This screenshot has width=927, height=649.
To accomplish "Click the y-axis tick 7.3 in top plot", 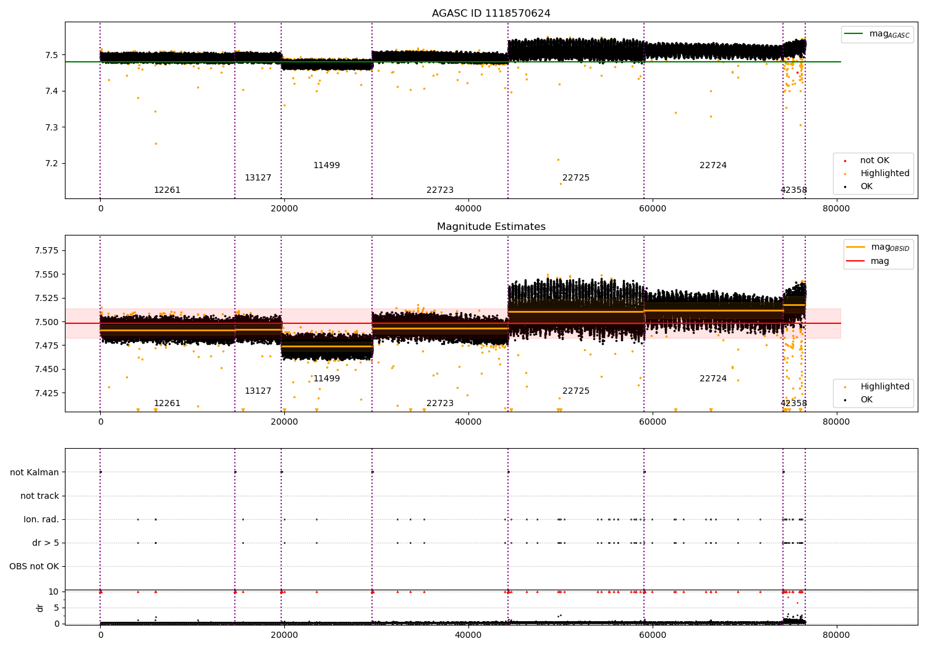I will [x=52, y=128].
